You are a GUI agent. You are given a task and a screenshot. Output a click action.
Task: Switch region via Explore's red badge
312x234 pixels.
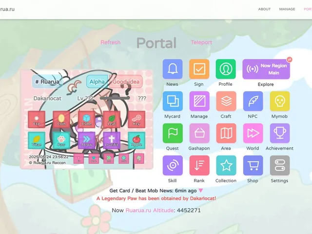point(289,59)
